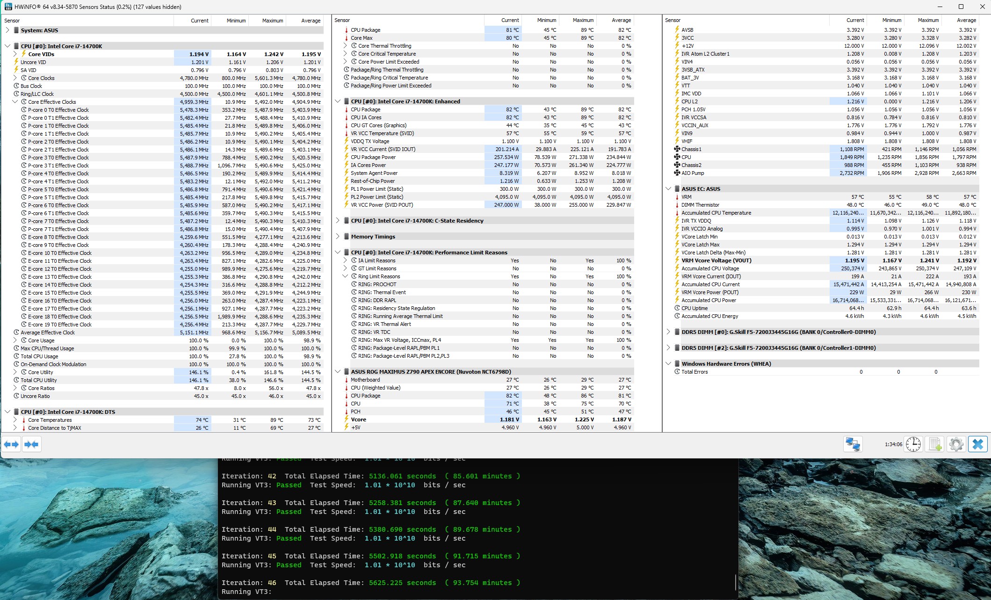Collapse the CPU [#0] Intel Core i7-14700K group
This screenshot has height=600, width=991.
[x=7, y=46]
